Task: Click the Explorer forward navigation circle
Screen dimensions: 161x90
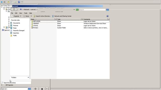Action: tap(16, 10)
